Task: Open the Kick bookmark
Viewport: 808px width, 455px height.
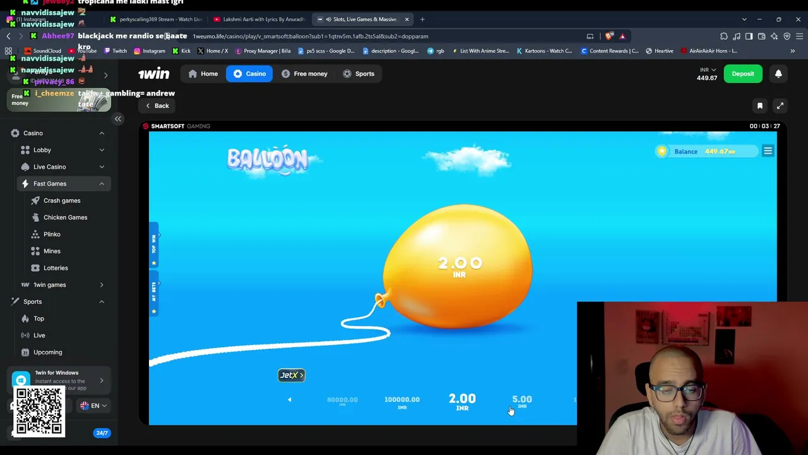Action: (181, 51)
